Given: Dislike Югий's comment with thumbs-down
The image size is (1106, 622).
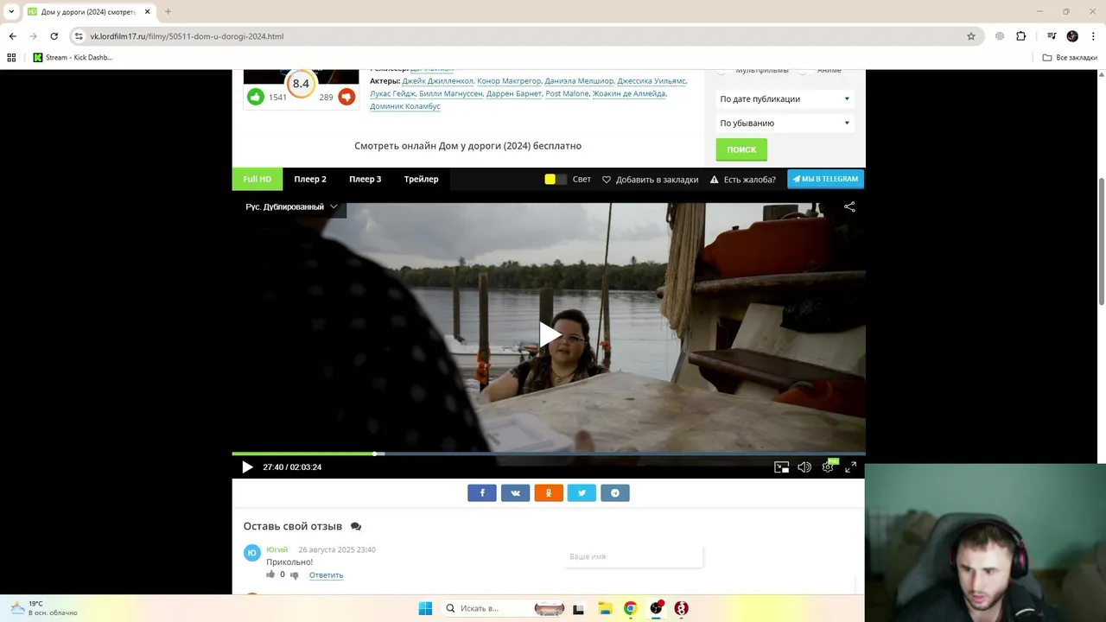Looking at the screenshot, I should [295, 575].
